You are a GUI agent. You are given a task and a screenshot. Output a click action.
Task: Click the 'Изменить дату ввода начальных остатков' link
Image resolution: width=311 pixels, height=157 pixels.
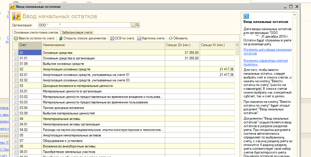pos(267,52)
